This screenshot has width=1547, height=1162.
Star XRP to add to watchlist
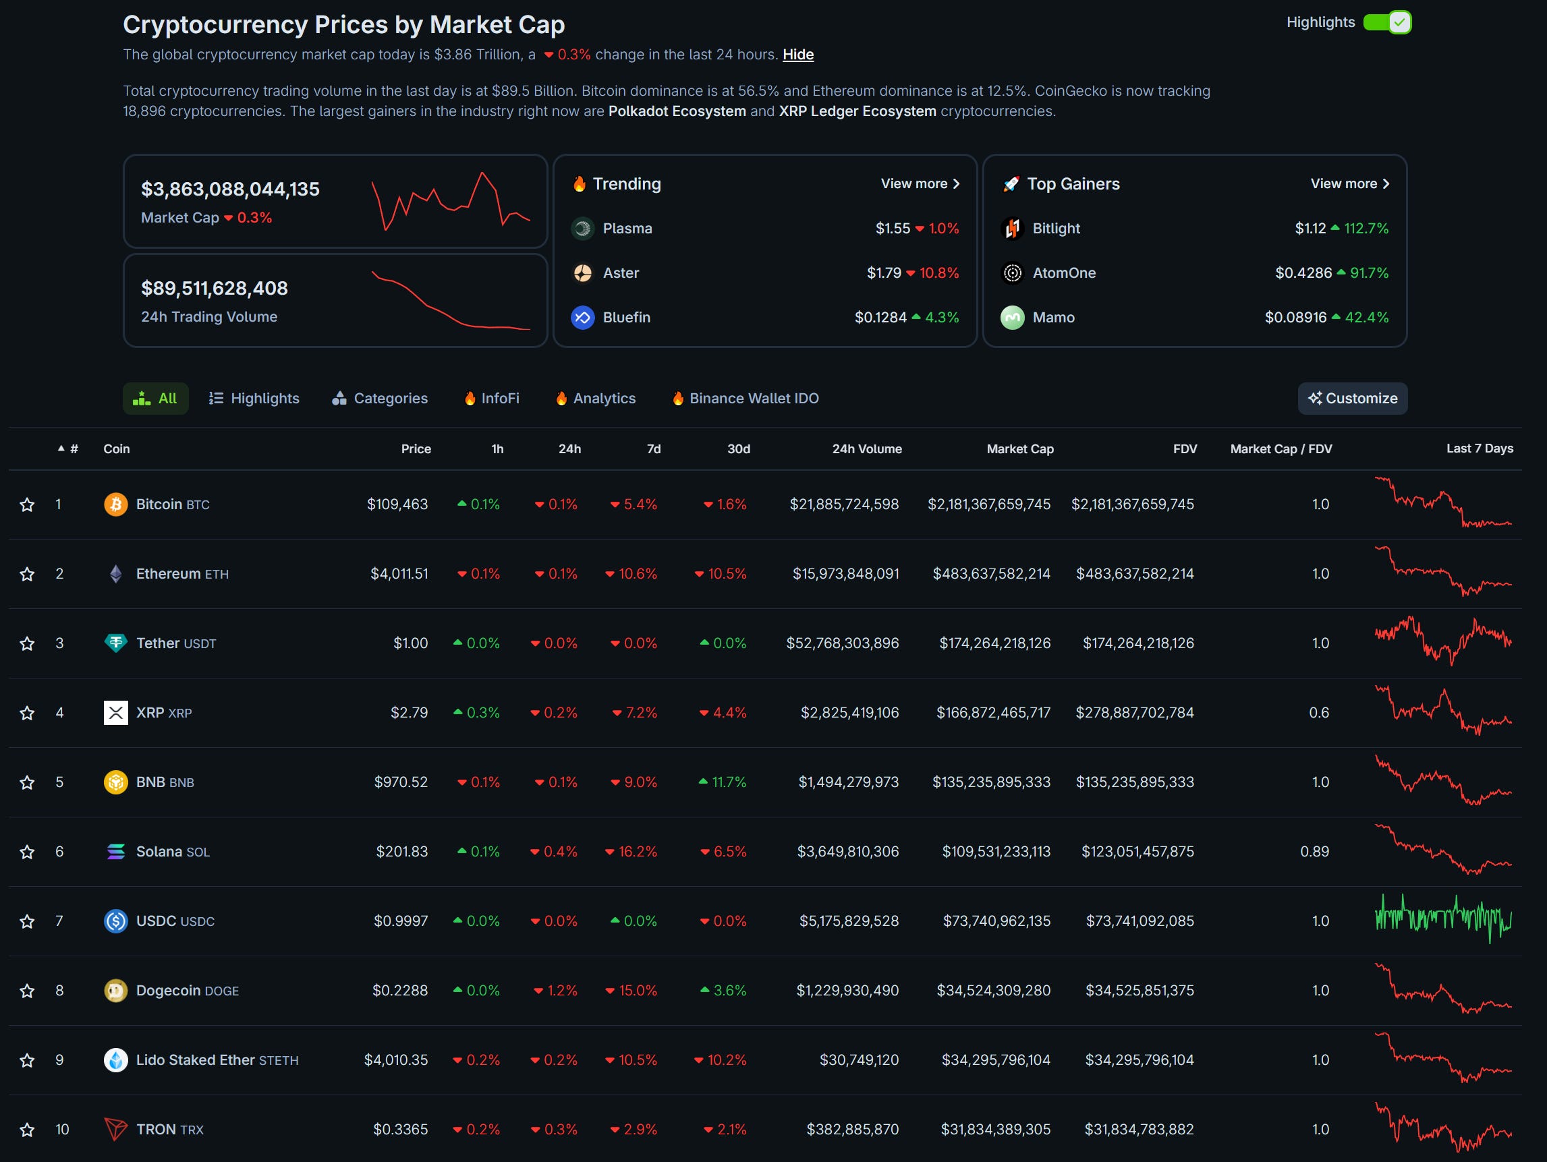pos(26,713)
